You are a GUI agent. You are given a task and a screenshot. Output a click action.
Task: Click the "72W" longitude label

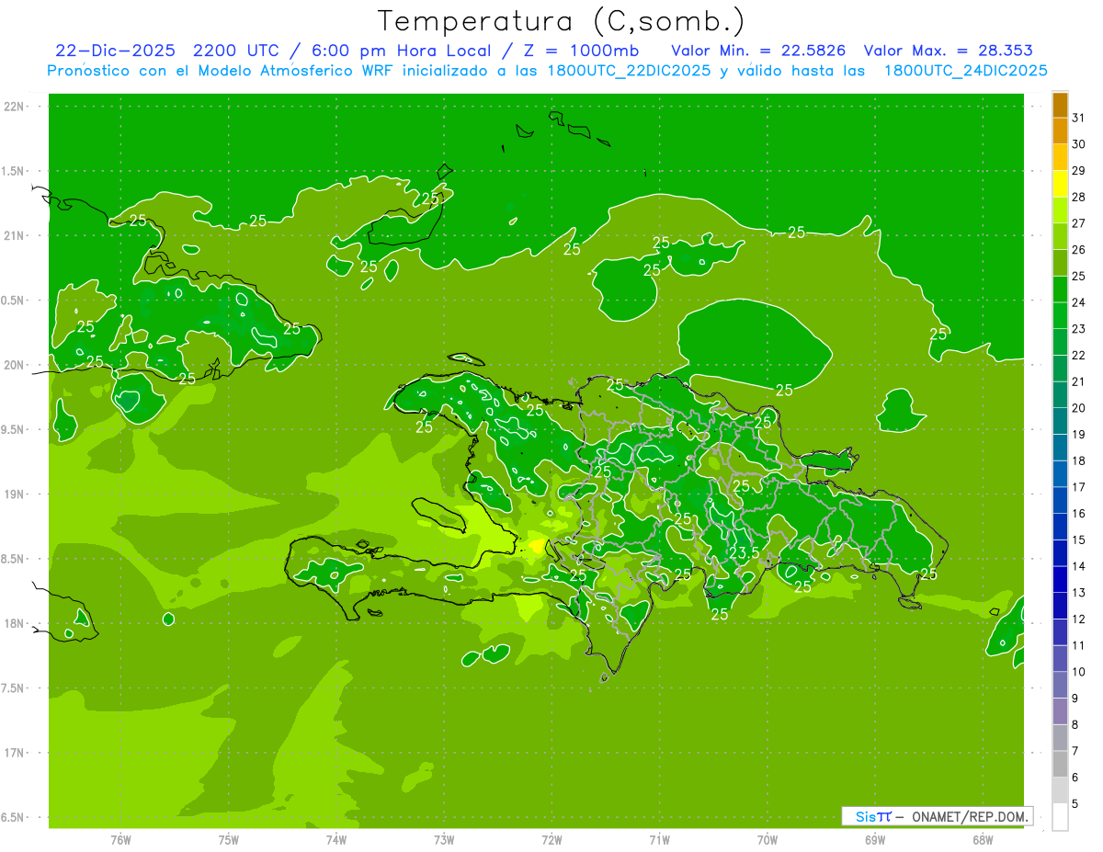[551, 839]
